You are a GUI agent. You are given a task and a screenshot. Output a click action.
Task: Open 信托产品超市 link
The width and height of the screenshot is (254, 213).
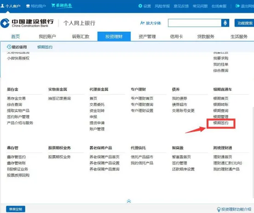142,157
